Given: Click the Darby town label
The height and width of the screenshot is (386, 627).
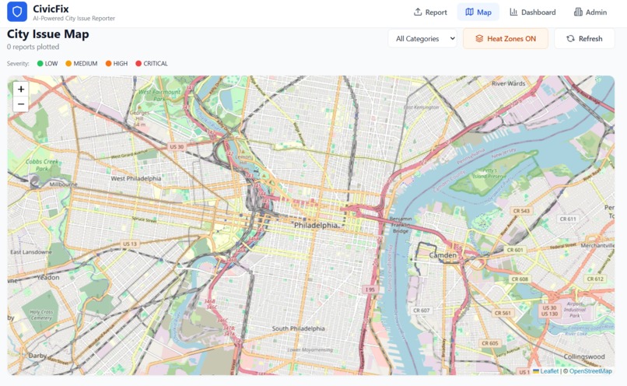Looking at the screenshot, I should [37, 355].
